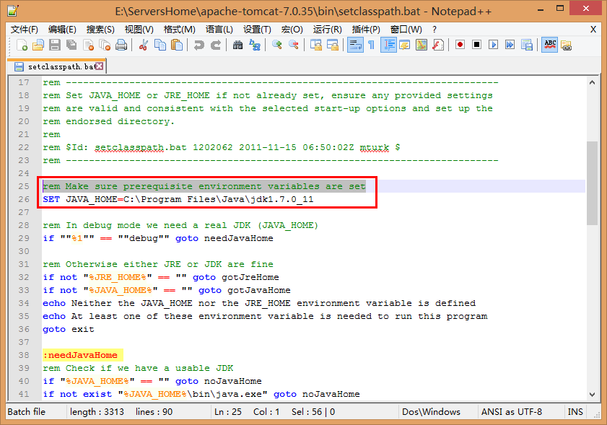Close document via menu bar X button
The image size is (607, 425).
(x=593, y=30)
